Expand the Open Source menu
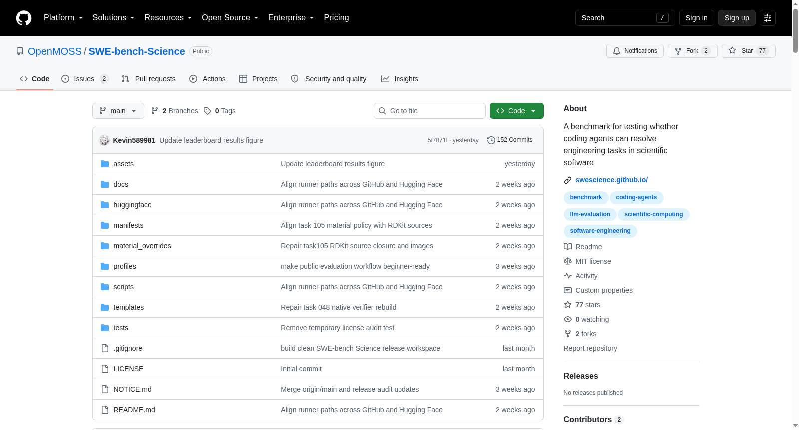The width and height of the screenshot is (799, 430). [230, 18]
